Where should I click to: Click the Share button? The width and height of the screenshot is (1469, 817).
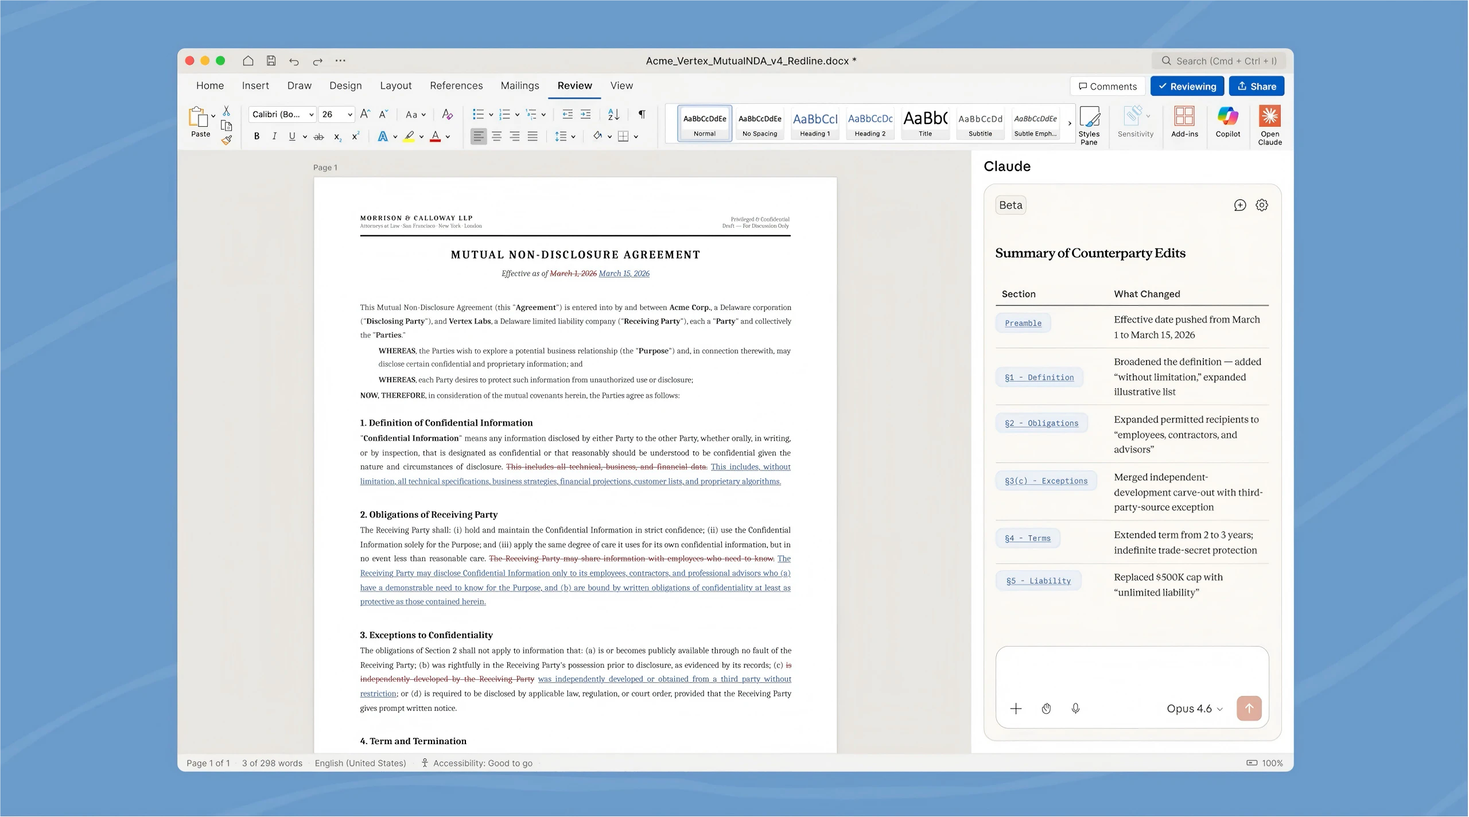[x=1256, y=86]
